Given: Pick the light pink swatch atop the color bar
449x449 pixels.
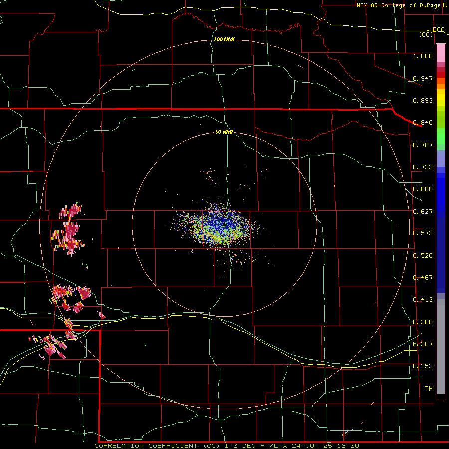Looking at the screenshot, I should tap(441, 53).
